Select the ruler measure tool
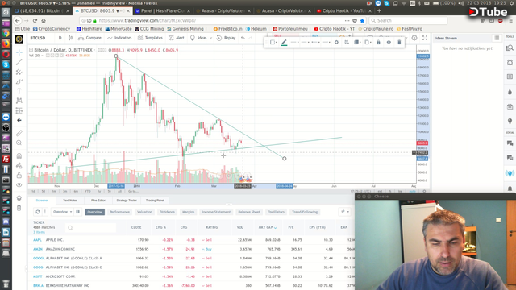 pyautogui.click(x=19, y=133)
